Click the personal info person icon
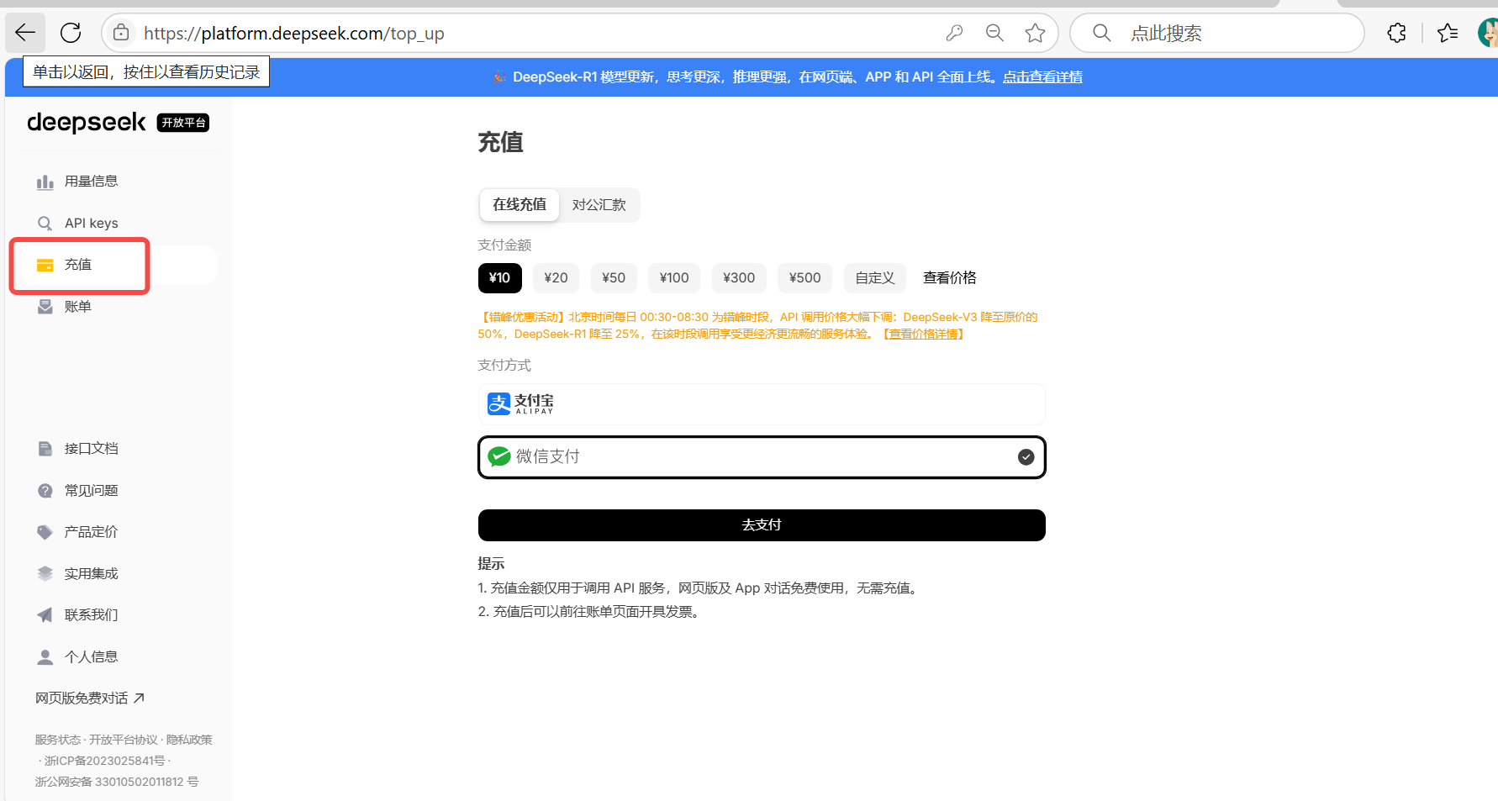 point(45,657)
